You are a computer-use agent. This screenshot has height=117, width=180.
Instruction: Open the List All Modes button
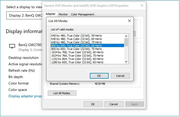[x=62, y=93]
